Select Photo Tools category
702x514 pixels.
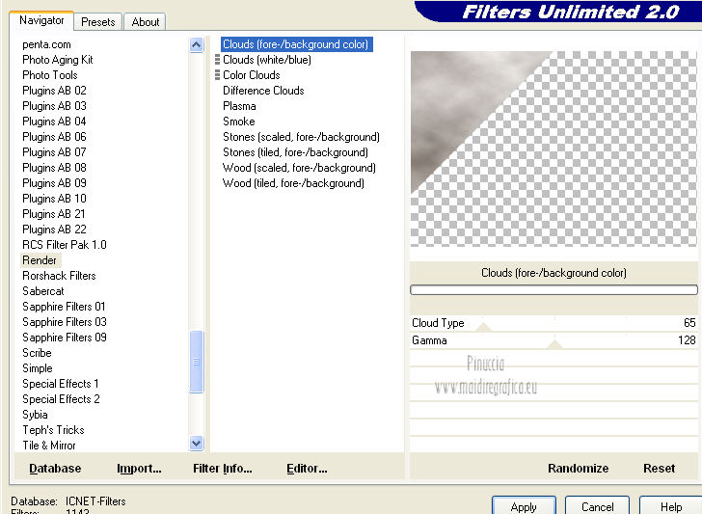pos(50,75)
